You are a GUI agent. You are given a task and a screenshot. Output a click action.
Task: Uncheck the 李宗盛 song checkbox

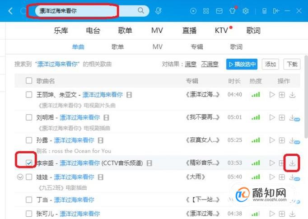(29, 163)
